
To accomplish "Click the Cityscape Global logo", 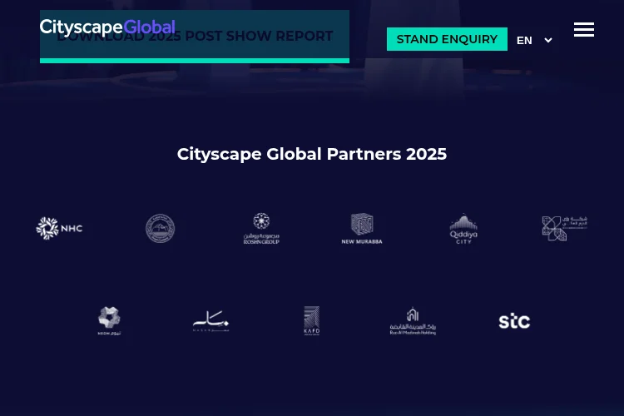I will tap(107, 27).
